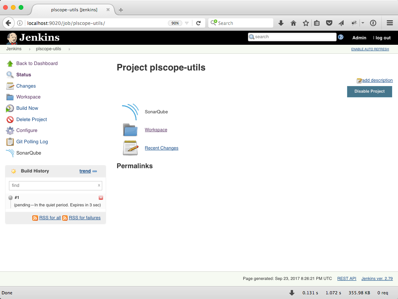398x299 pixels.
Task: Click the Changes notepad icon in sidebar
Action: click(x=10, y=86)
